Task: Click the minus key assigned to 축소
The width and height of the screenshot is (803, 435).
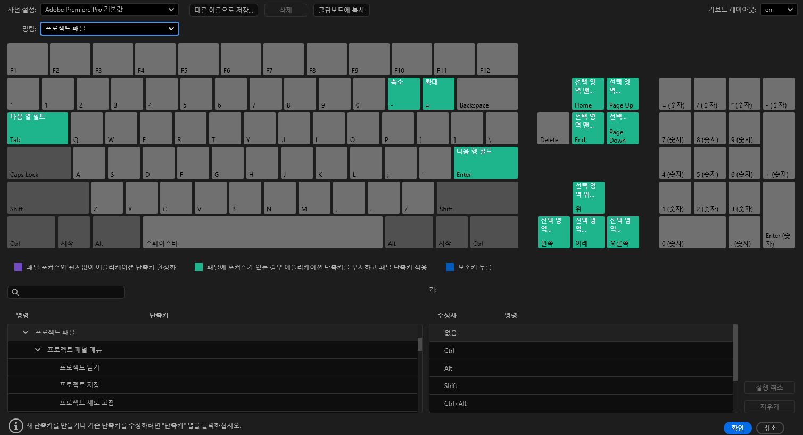Action: [403, 94]
